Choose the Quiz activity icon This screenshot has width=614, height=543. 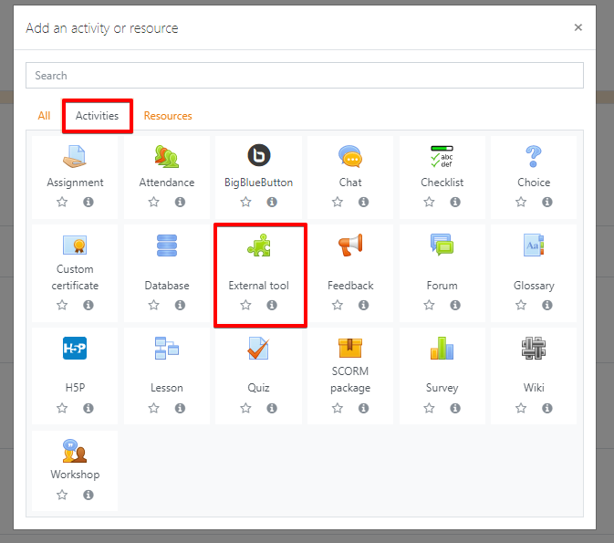coord(259,348)
